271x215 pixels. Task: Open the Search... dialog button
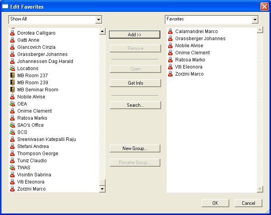click(135, 105)
